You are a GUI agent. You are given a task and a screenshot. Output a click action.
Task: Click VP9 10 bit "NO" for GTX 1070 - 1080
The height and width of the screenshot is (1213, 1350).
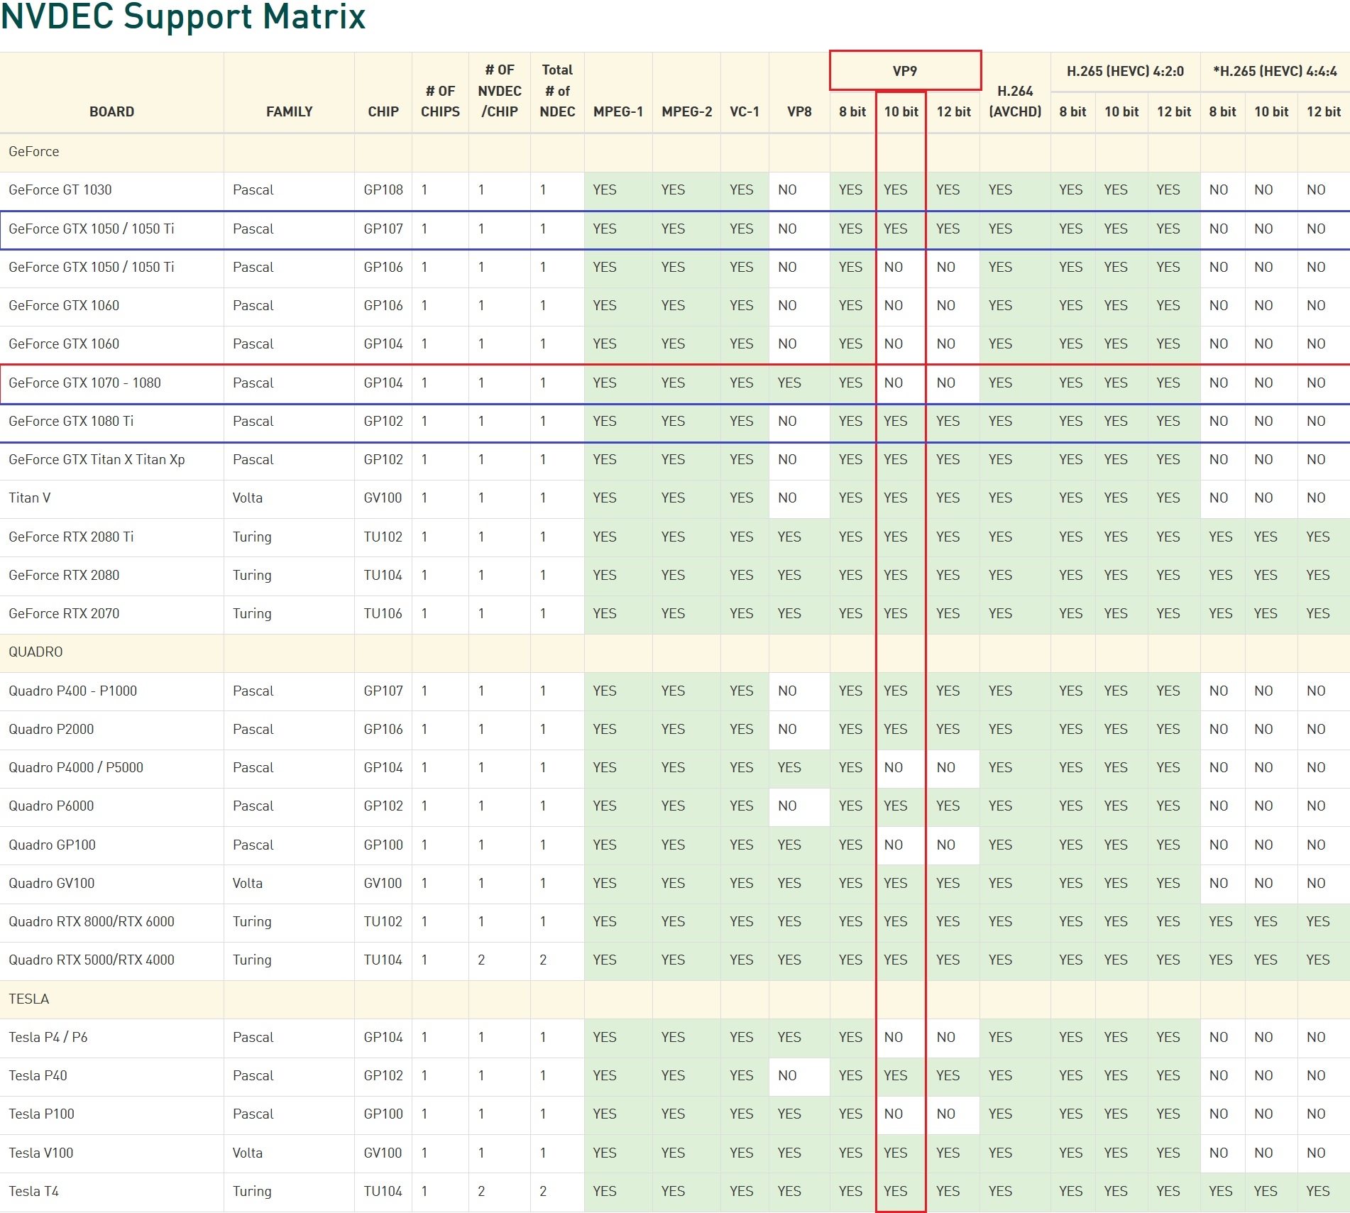click(894, 383)
